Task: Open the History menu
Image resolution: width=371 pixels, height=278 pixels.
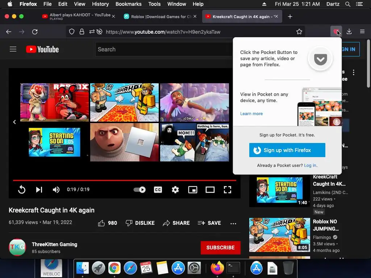Action: 100,4
